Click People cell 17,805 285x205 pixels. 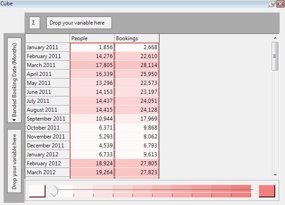(x=92, y=65)
